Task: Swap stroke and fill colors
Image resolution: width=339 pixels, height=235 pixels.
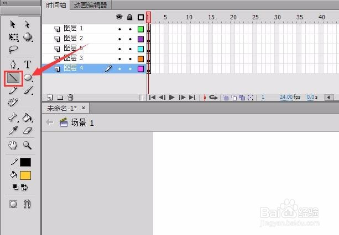Action: pyautogui.click(x=24, y=187)
